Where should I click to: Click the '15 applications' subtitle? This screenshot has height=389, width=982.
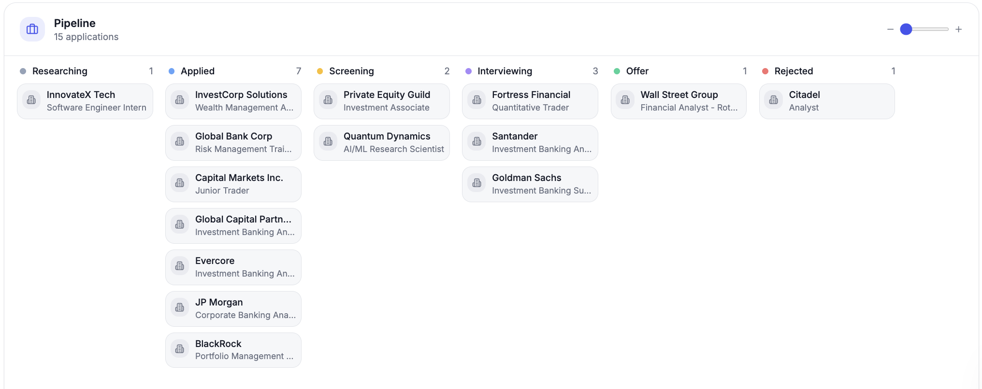pyautogui.click(x=86, y=37)
